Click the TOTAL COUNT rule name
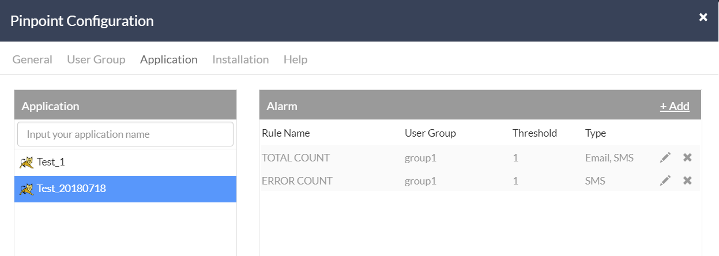 point(296,157)
